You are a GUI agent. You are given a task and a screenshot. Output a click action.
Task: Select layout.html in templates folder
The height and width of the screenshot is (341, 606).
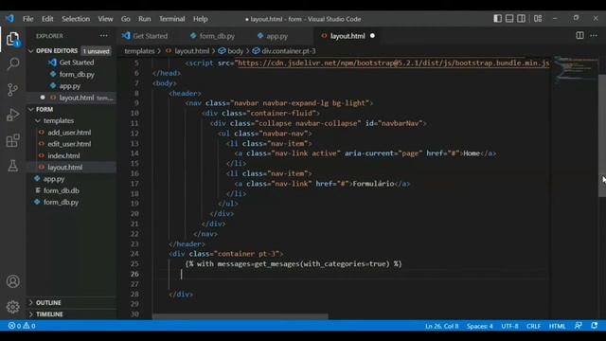pos(65,167)
